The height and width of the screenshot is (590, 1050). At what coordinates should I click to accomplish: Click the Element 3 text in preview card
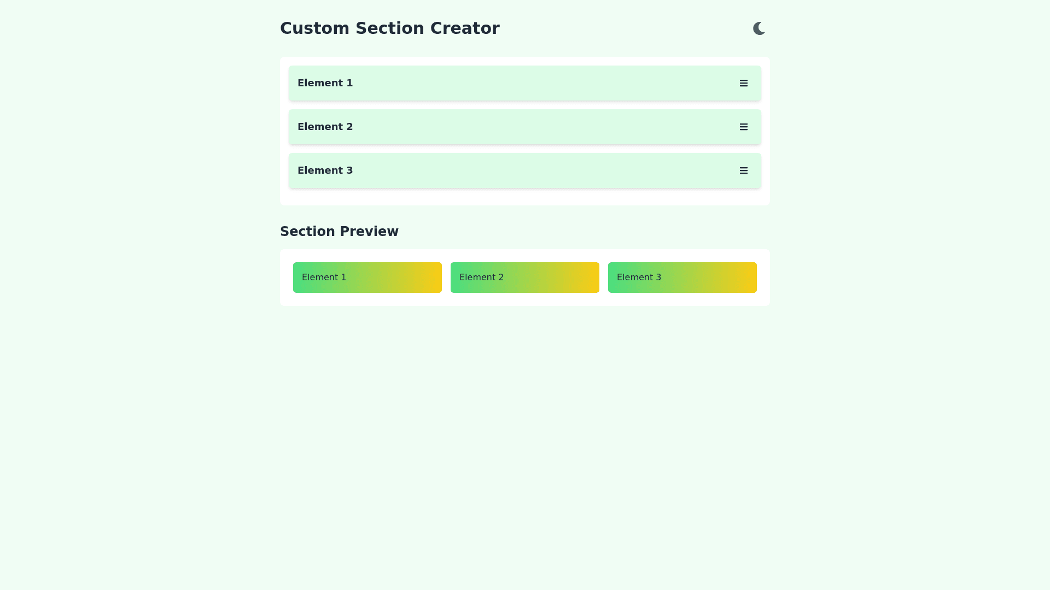(639, 278)
